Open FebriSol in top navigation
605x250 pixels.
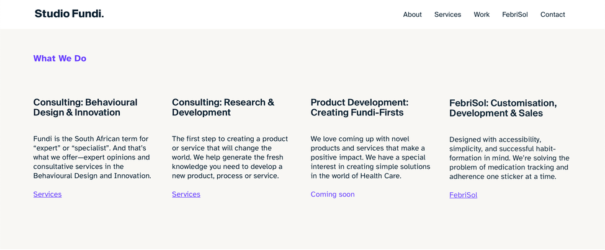(514, 15)
